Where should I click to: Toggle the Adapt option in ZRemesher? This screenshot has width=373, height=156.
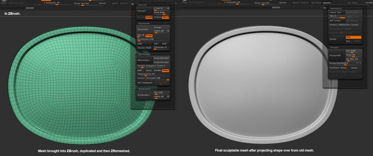(166, 70)
